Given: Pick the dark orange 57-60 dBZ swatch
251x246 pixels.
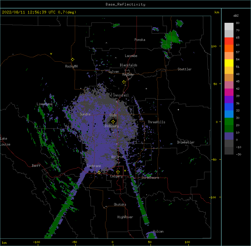Looking at the screenshot, I should 229,48.
